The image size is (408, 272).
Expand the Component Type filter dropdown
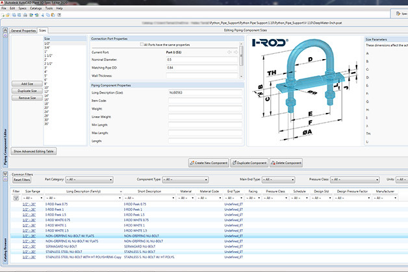coord(188,180)
